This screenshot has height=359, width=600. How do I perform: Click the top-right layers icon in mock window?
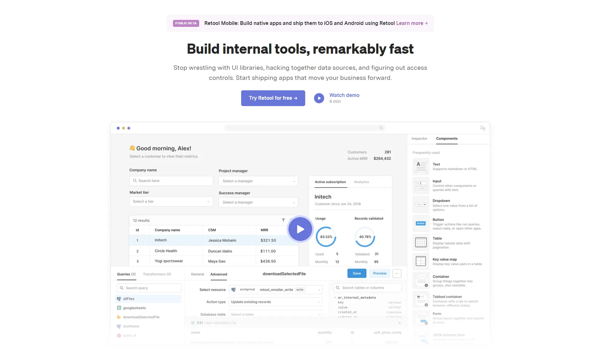(x=483, y=128)
